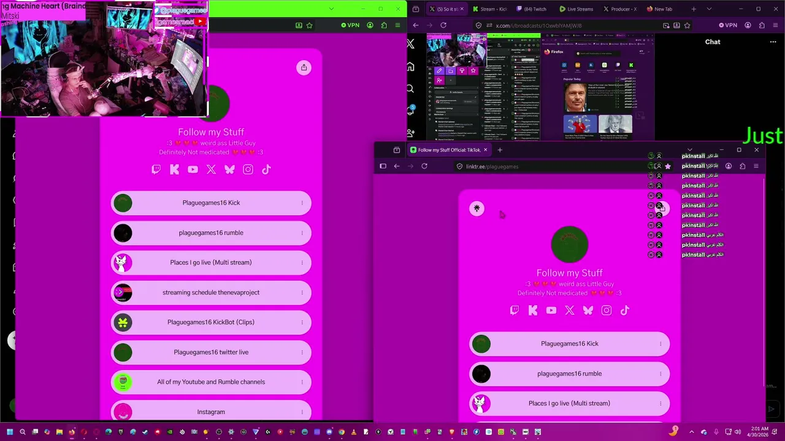This screenshot has width=785, height=441.
Task: Open X icon in linktr.ee front window
Action: point(570,311)
